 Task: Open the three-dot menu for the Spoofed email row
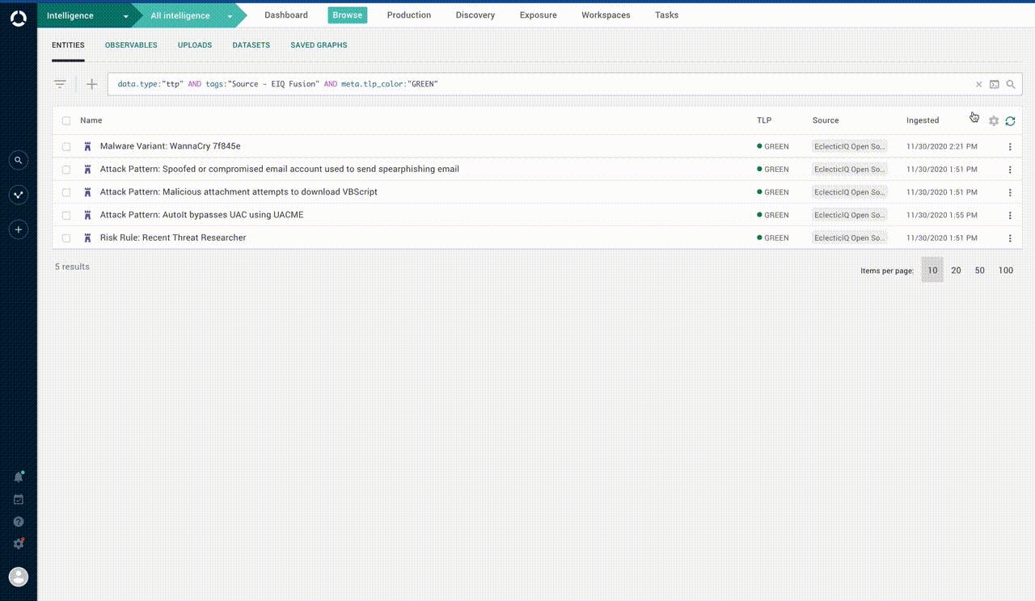coord(1010,170)
